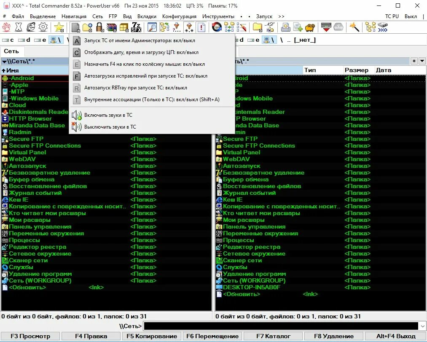Click the asterisk button in right panel header

coord(414,61)
